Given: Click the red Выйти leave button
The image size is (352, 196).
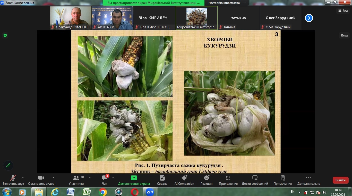Looking at the screenshot, I should point(340,180).
